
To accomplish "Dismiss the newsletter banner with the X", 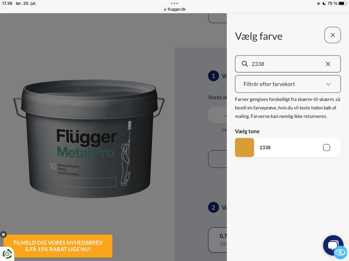I will [3, 235].
